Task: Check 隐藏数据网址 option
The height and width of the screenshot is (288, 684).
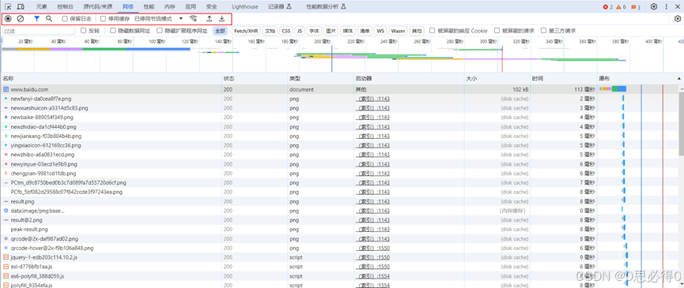Action: pos(113,31)
